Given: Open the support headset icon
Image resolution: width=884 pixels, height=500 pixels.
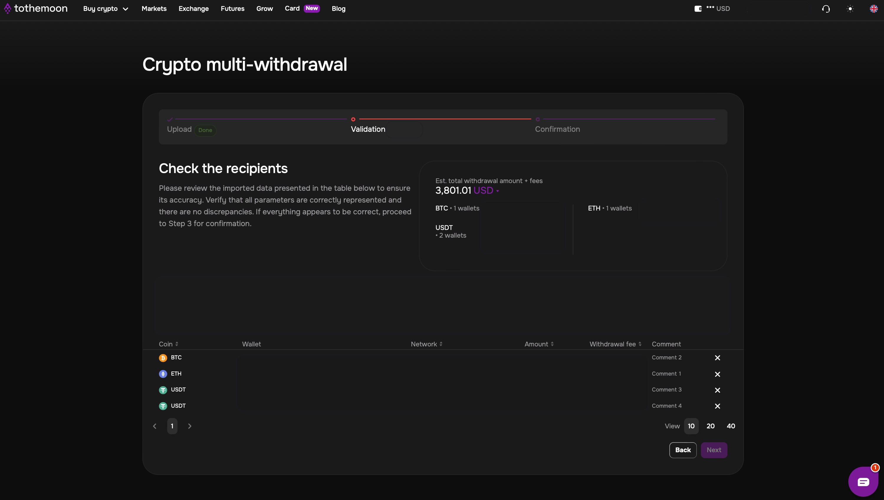Looking at the screenshot, I should (826, 9).
